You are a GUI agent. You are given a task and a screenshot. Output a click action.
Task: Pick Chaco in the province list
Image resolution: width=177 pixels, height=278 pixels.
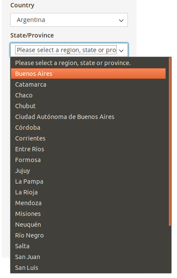88,95
